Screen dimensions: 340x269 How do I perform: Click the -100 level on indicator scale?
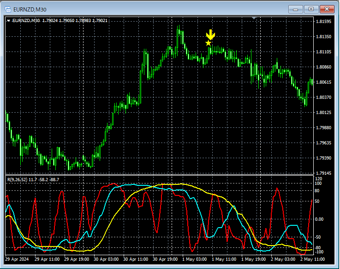tap(319, 252)
